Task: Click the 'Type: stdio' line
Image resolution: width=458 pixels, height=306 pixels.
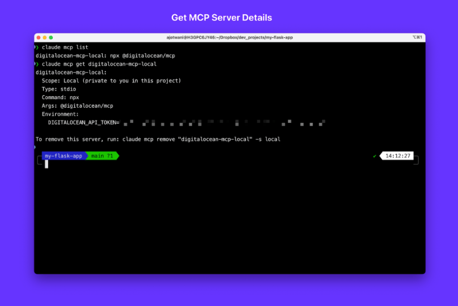Action: [59, 89]
